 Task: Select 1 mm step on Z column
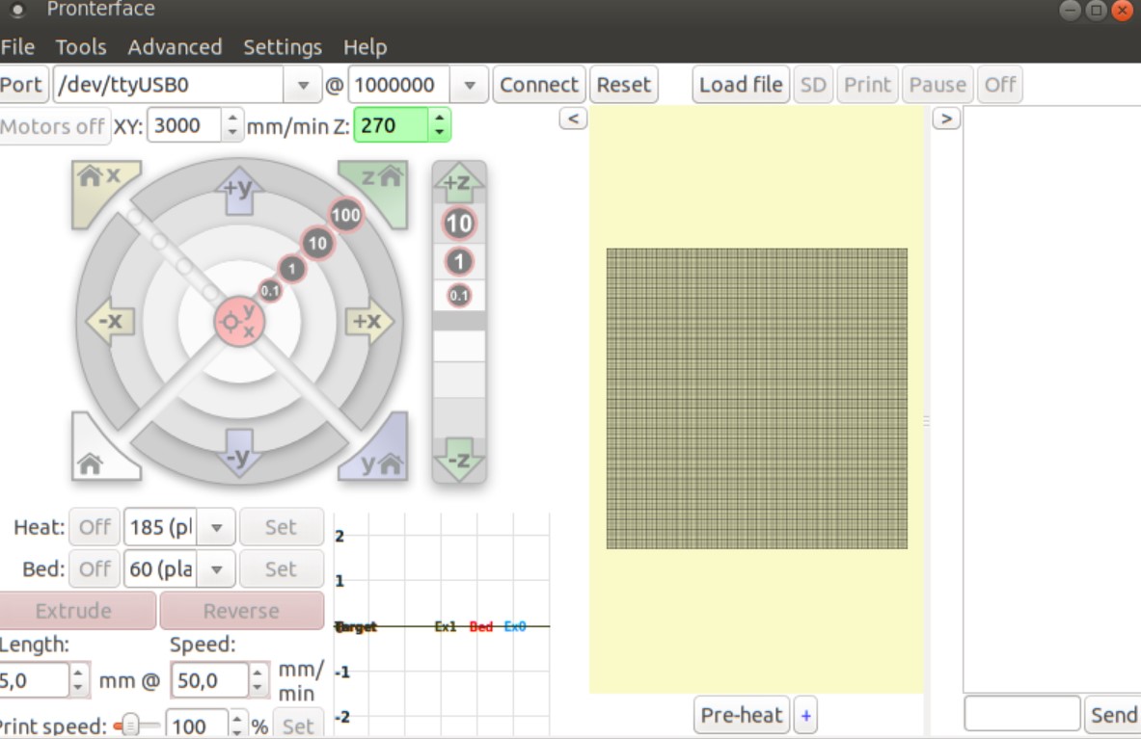click(x=458, y=261)
